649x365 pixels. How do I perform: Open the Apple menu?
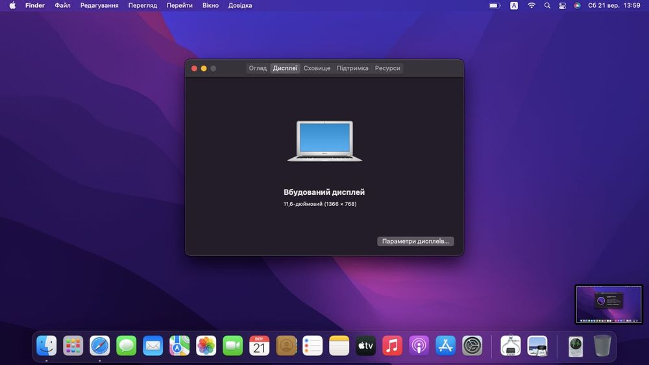[x=12, y=5]
